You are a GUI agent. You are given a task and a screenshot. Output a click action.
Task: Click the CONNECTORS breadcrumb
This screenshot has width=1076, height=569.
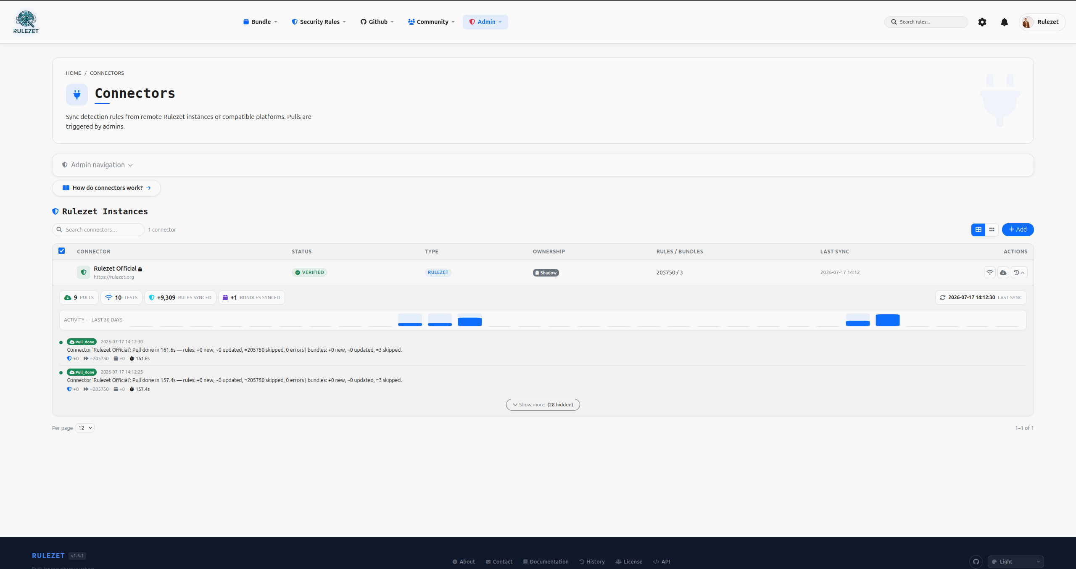tap(107, 73)
